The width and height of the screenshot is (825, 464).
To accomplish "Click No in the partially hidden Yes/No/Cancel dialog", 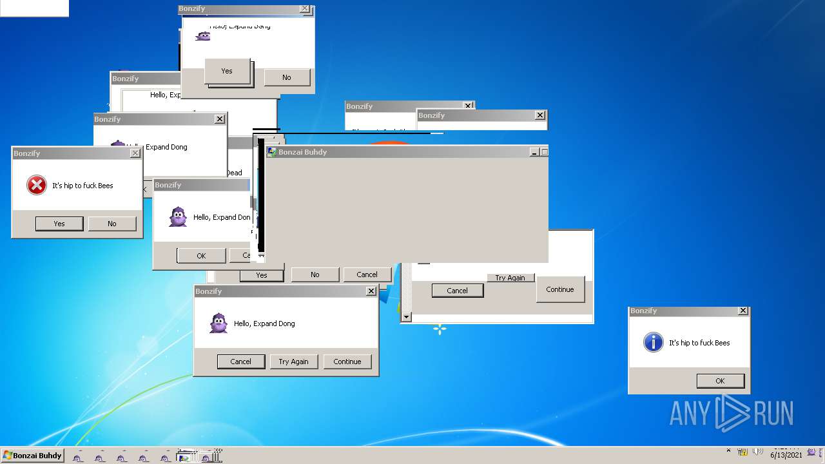I will 315,275.
